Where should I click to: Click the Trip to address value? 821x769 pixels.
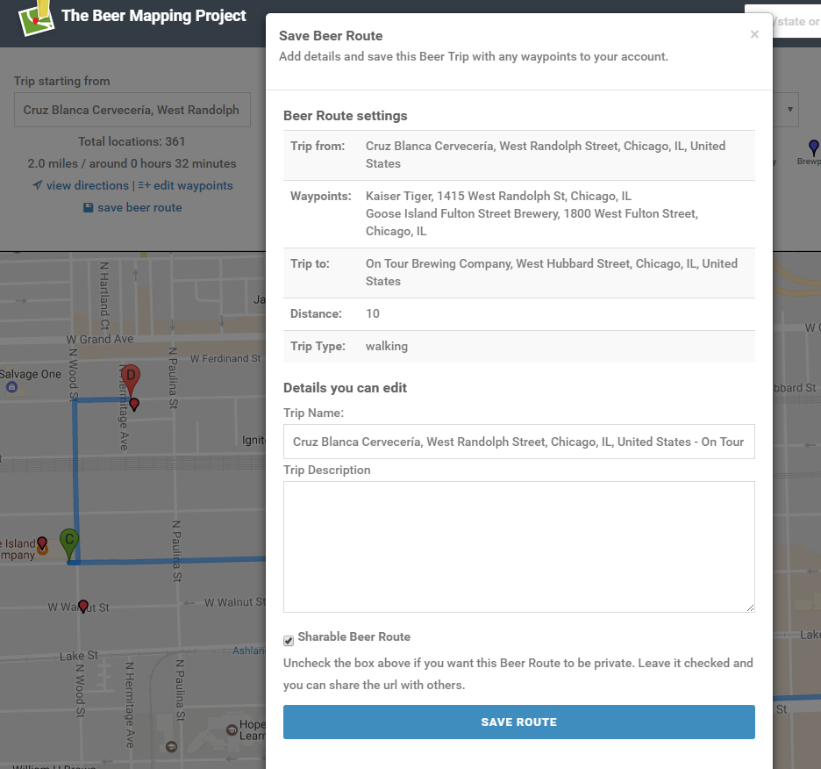552,272
